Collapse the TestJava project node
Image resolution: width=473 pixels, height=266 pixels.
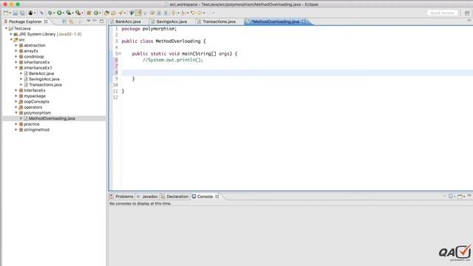(x=6, y=28)
